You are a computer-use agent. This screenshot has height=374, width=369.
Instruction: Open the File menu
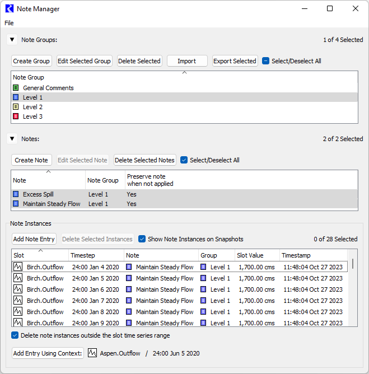9,23
